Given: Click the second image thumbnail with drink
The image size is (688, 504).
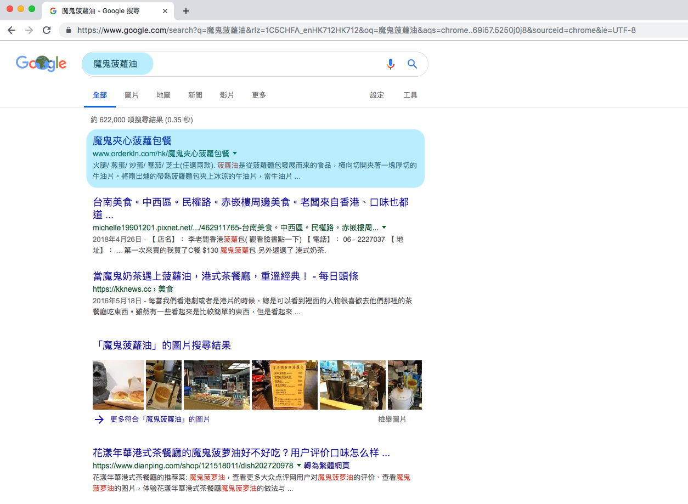Looking at the screenshot, I should pyautogui.click(x=163, y=385).
